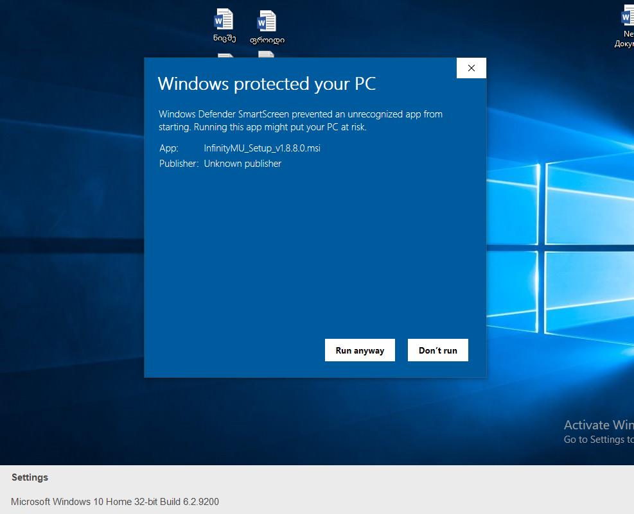Click the Publisher: label in dialog

coord(179,164)
